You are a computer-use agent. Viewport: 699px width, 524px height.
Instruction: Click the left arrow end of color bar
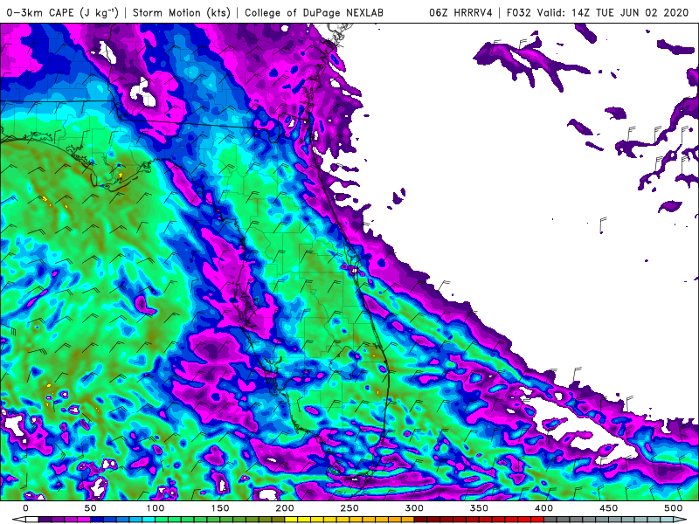[18, 520]
